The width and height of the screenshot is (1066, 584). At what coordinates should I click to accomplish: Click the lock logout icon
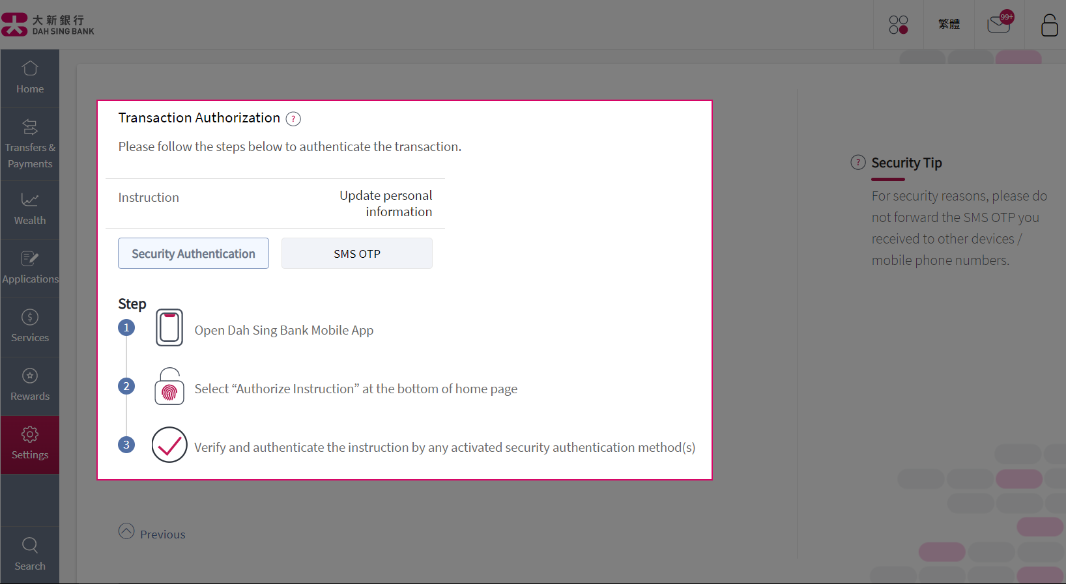1049,25
